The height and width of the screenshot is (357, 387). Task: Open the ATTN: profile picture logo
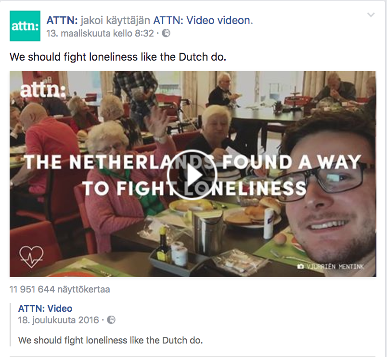point(25,26)
